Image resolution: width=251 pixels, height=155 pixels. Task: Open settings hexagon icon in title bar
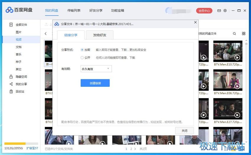pyautogui.click(x=225, y=11)
